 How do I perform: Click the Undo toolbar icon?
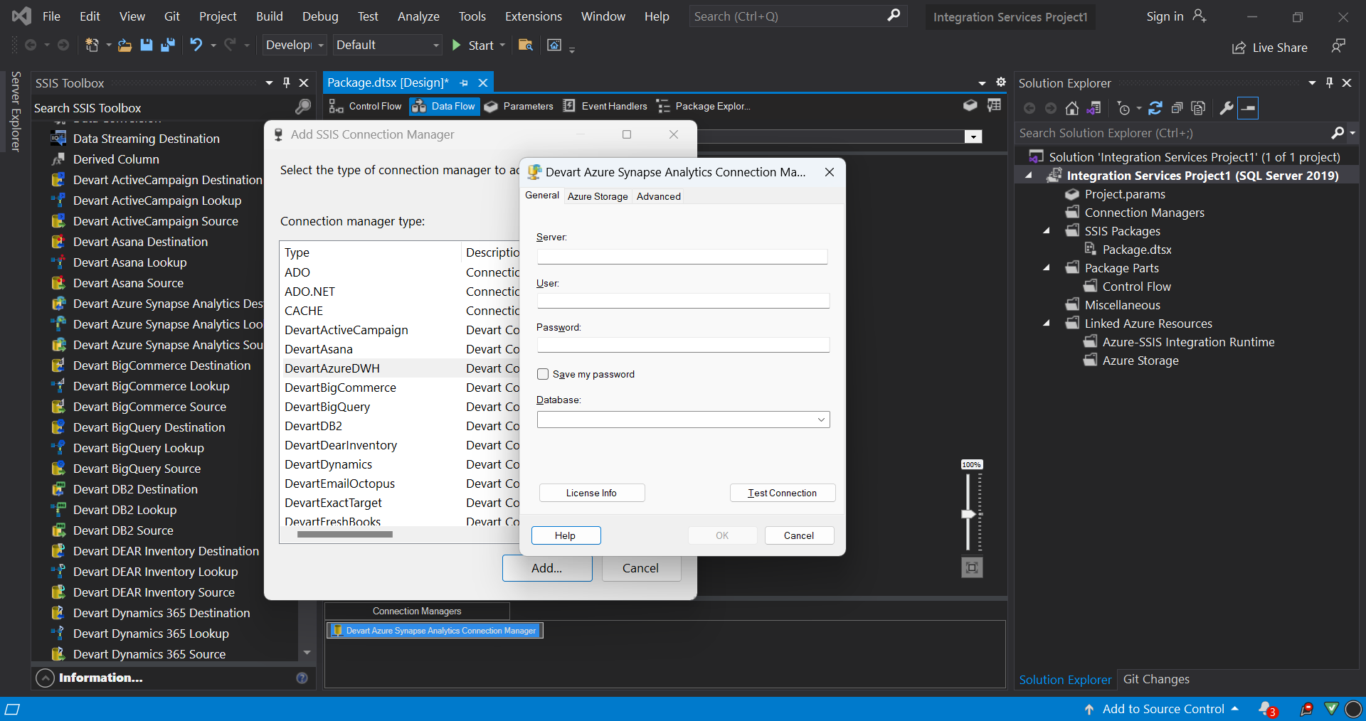196,46
